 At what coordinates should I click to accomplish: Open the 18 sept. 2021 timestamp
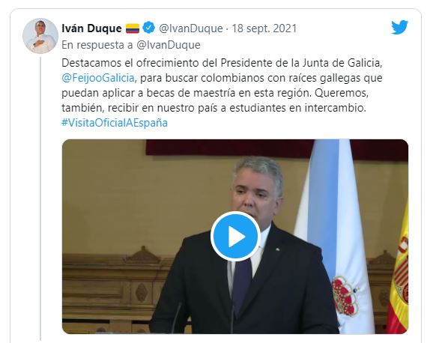(x=264, y=28)
